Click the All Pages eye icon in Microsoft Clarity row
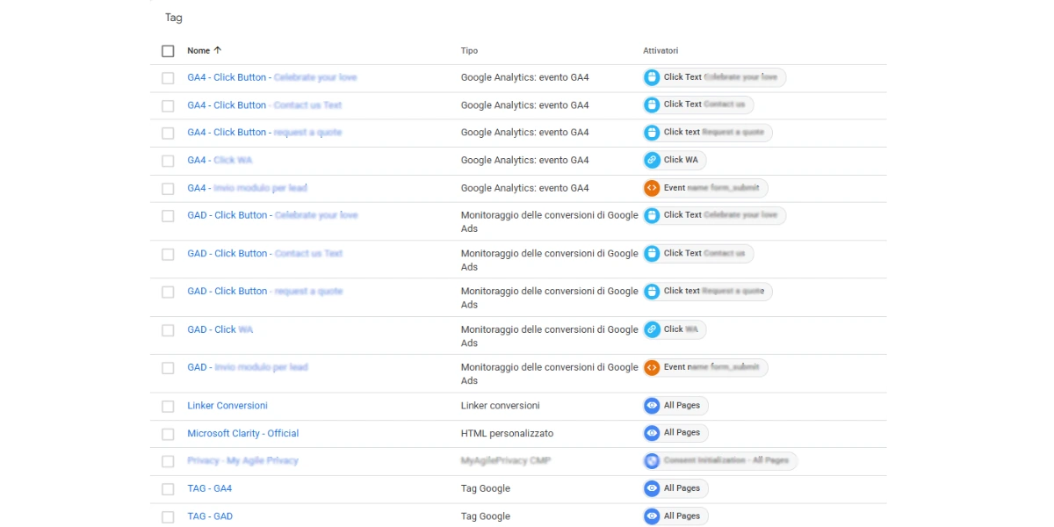The image size is (1054, 527). click(x=652, y=433)
